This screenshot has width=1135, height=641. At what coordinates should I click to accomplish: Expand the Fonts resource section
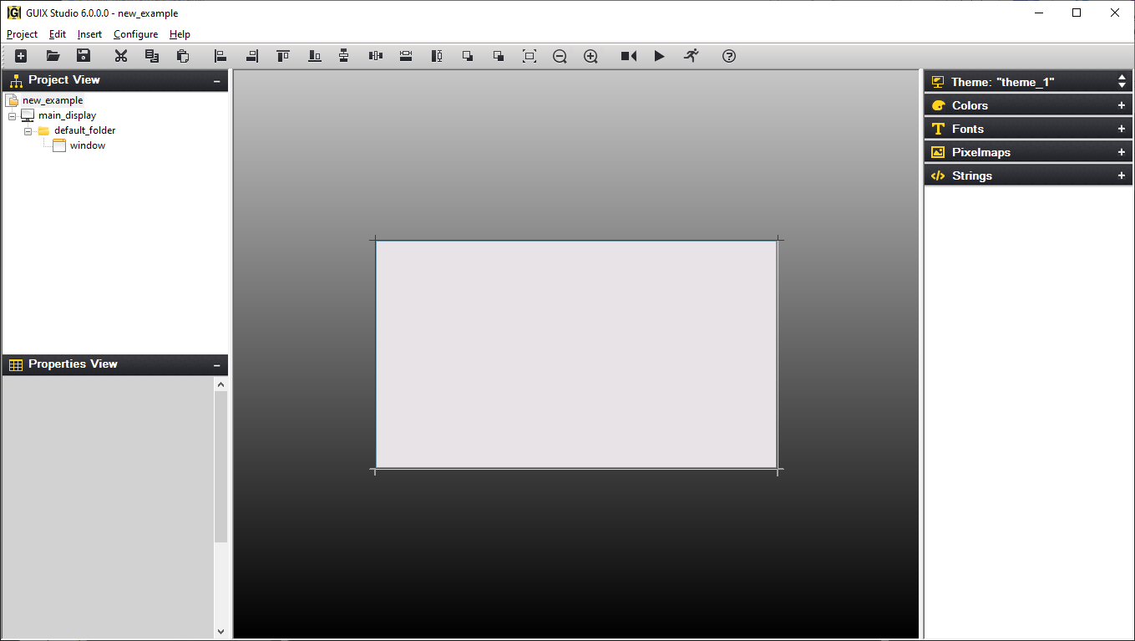(1121, 128)
